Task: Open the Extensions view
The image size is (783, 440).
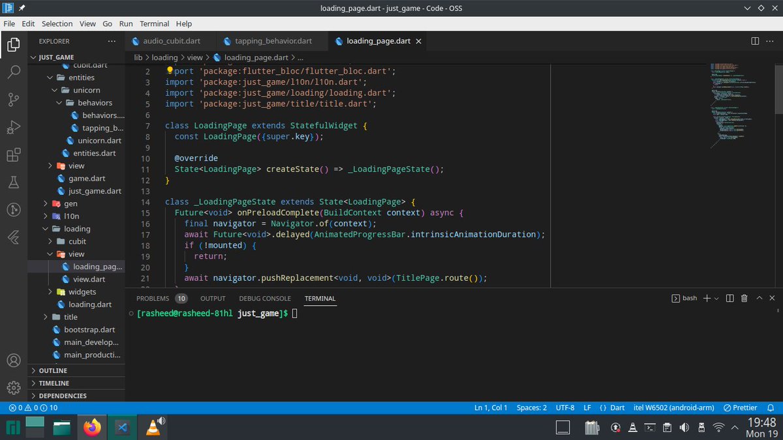Action: 14,154
